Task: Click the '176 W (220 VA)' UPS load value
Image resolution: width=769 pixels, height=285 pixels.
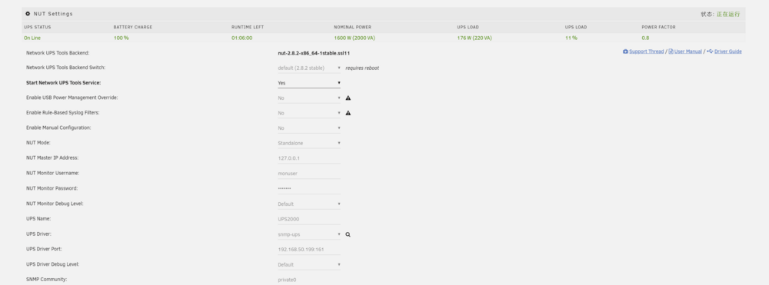Action: point(474,38)
